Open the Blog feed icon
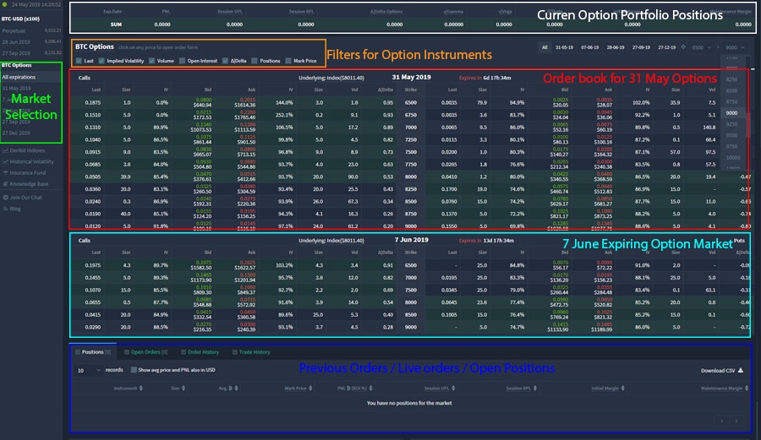The width and height of the screenshot is (761, 440). pyautogui.click(x=5, y=208)
